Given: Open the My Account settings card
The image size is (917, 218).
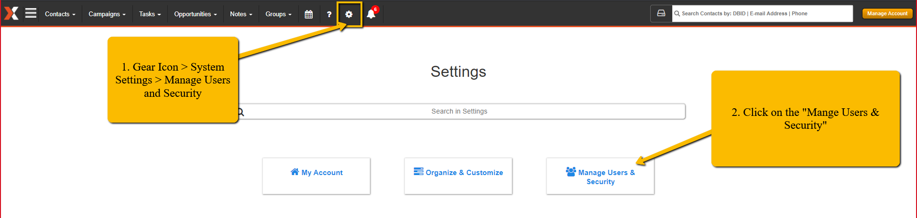Looking at the screenshot, I should [x=317, y=176].
